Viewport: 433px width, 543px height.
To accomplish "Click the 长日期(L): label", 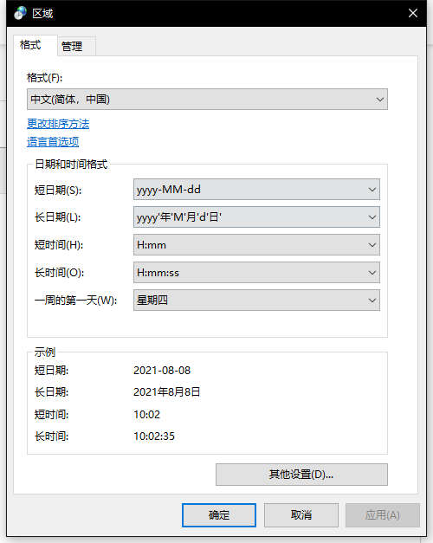I will point(57,217).
